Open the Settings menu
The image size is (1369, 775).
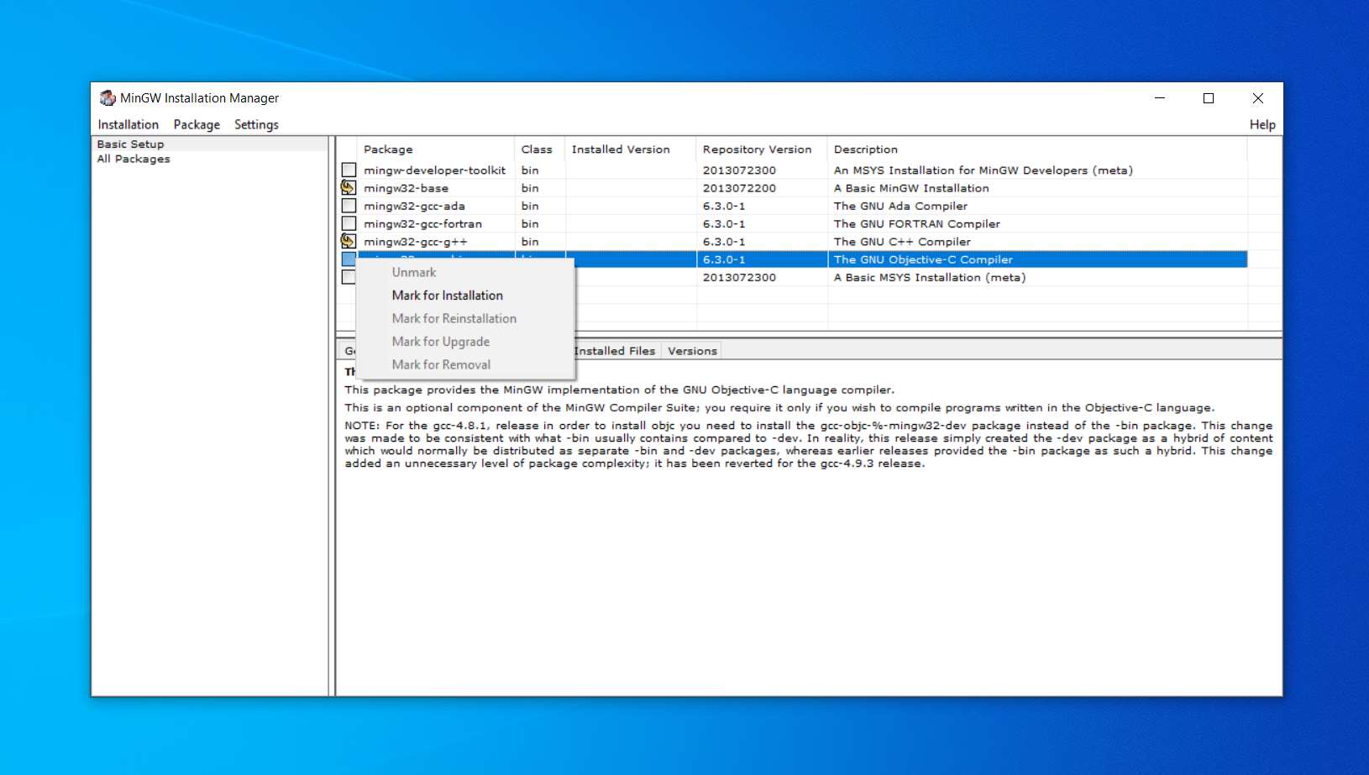click(x=256, y=124)
